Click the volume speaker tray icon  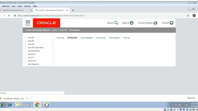(x=187, y=105)
